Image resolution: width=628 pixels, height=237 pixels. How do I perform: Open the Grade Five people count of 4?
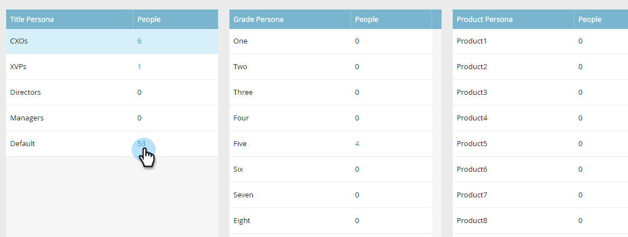(357, 143)
